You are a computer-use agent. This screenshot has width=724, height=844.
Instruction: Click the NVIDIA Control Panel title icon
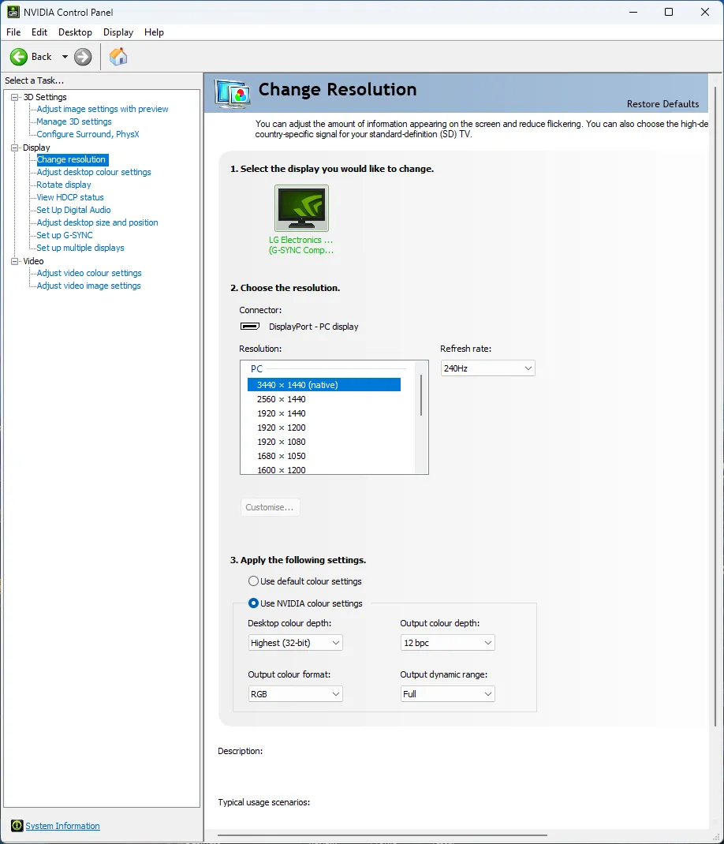12,12
